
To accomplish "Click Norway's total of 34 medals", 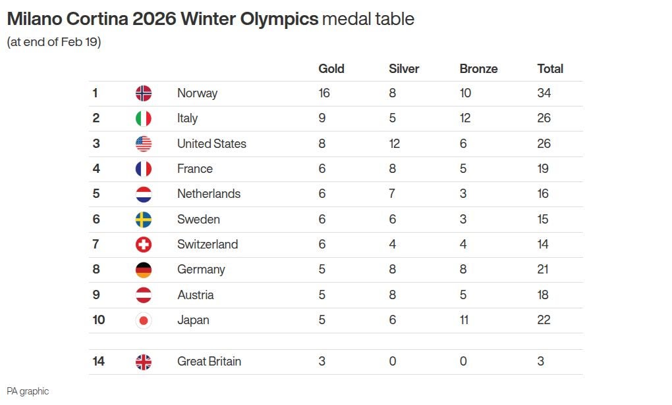I will (544, 93).
